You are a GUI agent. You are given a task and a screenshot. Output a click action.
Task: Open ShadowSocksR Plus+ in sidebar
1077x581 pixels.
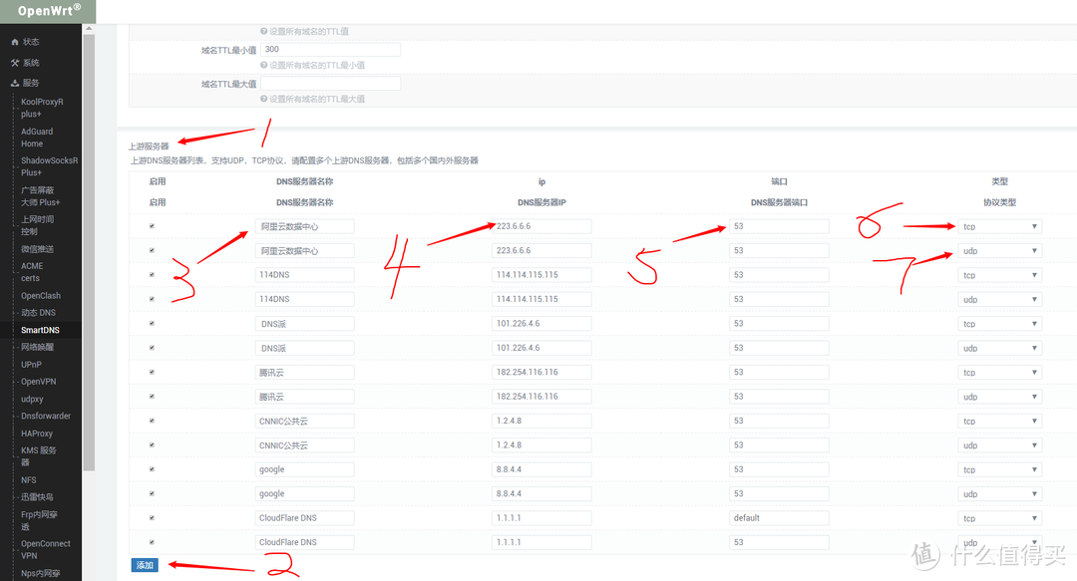click(49, 166)
